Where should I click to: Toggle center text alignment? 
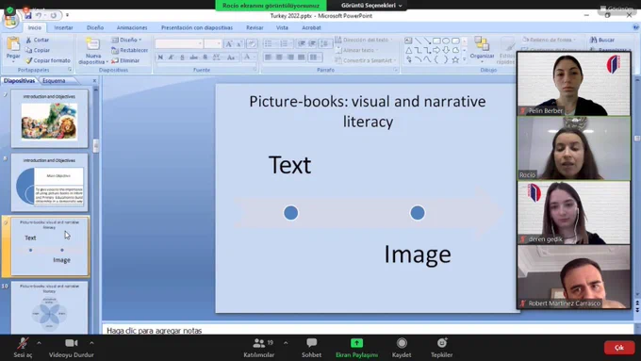click(x=279, y=57)
